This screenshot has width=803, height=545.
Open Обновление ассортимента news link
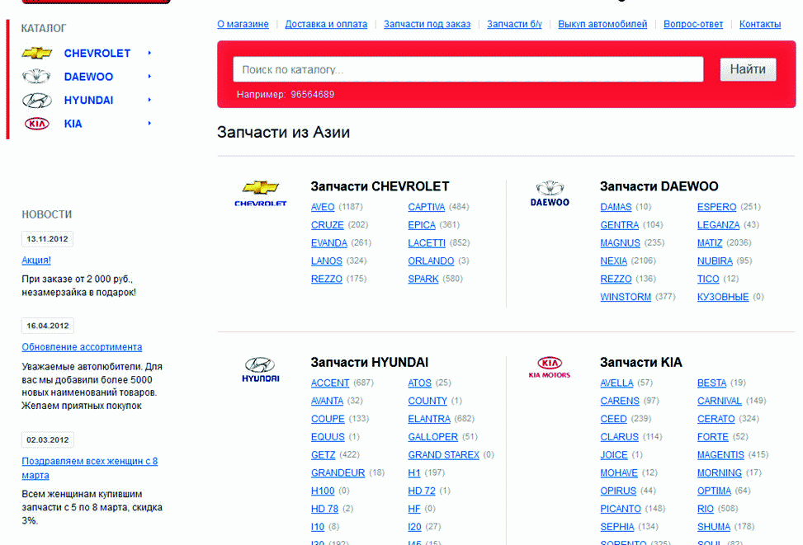(82, 347)
